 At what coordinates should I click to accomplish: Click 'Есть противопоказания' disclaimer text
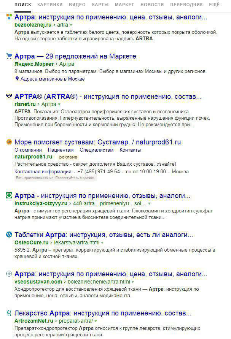56,178
